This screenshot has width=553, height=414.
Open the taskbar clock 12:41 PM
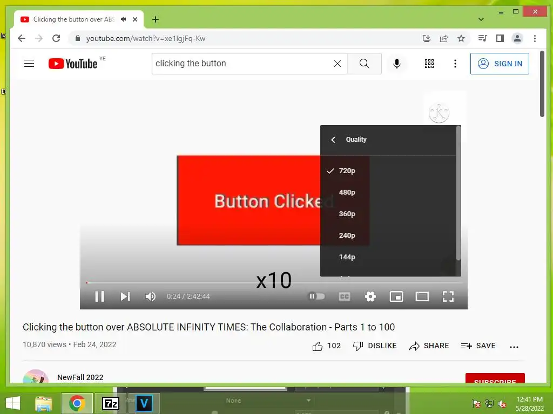point(529,404)
